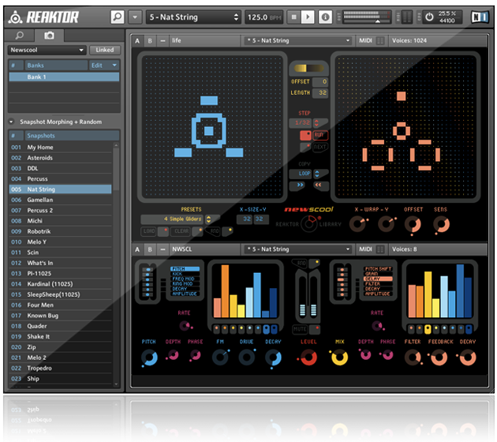Viewport: 497px width, 442px height.
Task: Click the yellow MIX knob
Action: coord(339,358)
